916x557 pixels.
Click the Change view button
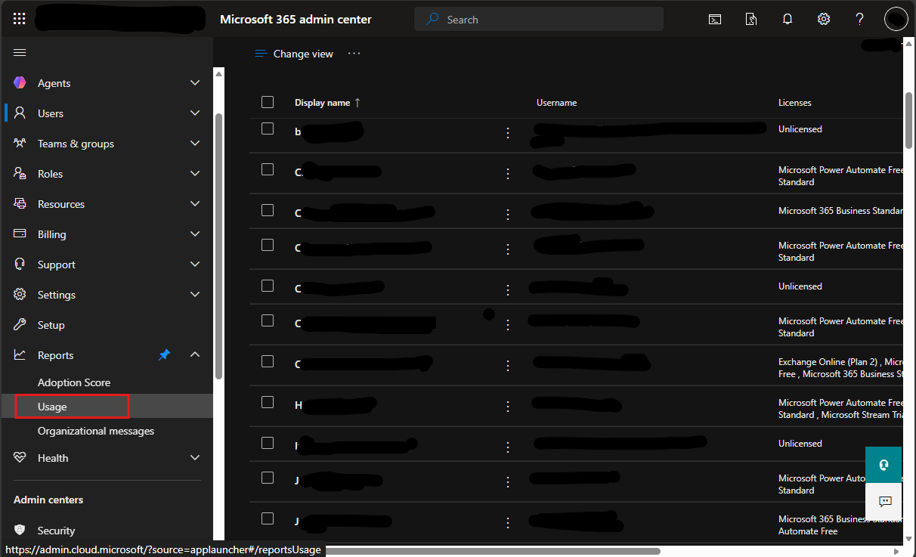[294, 54]
